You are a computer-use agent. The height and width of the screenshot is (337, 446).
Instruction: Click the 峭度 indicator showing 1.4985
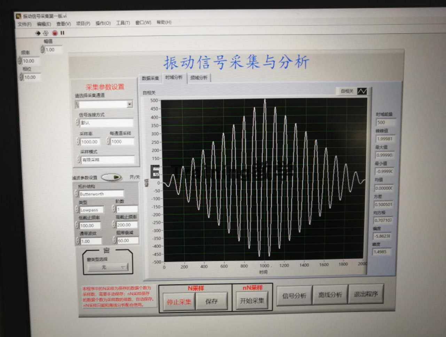coord(382,252)
